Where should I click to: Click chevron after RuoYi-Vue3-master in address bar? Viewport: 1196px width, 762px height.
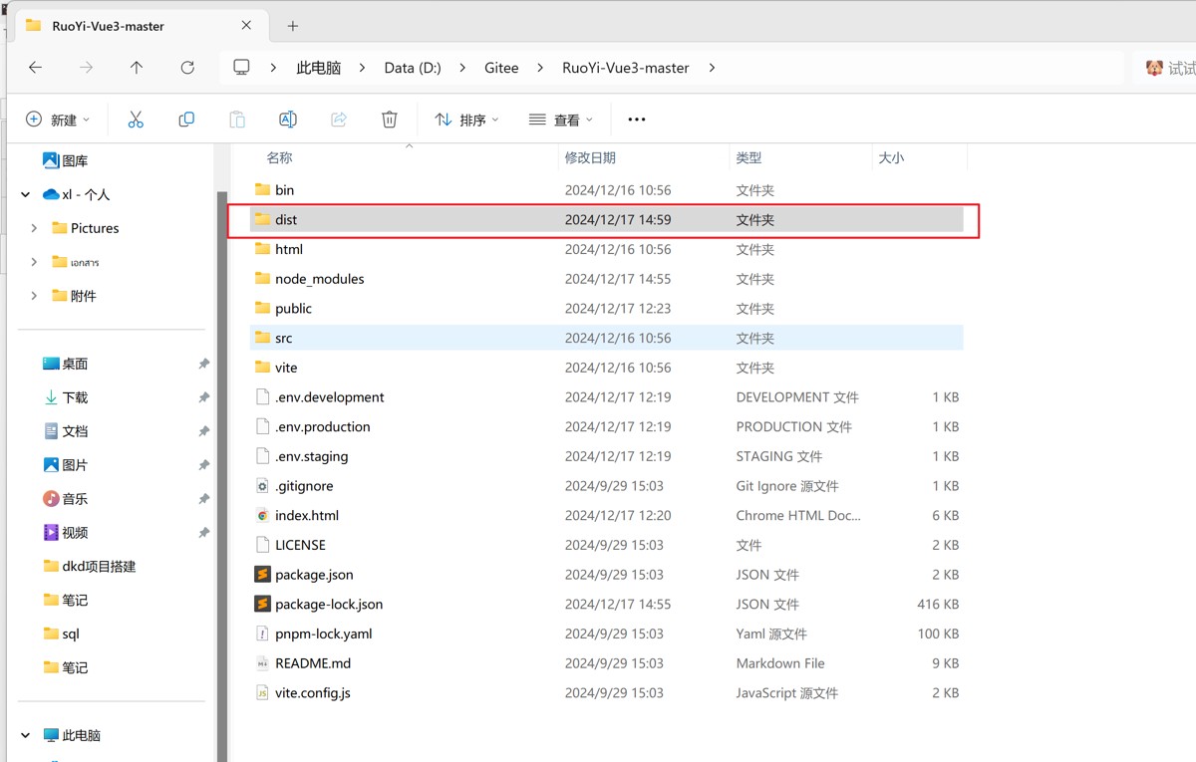tap(712, 68)
